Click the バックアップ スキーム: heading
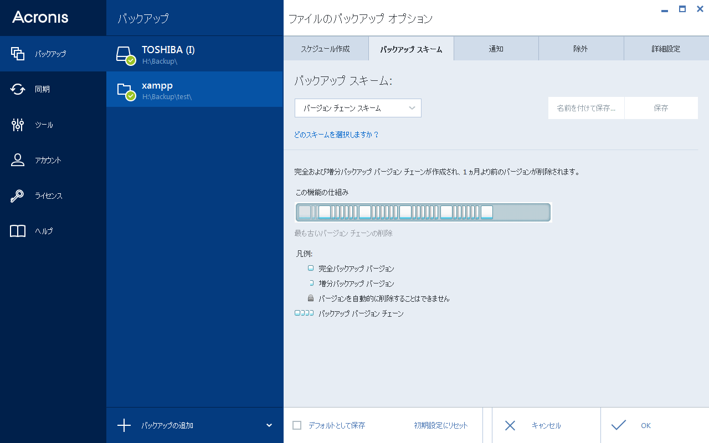709x443 pixels. pos(343,81)
